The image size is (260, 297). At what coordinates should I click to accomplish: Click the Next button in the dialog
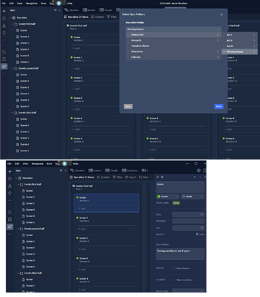(219, 106)
